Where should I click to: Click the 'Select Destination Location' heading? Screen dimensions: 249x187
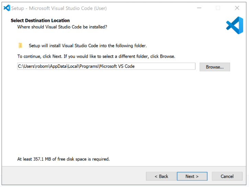tap(40, 21)
